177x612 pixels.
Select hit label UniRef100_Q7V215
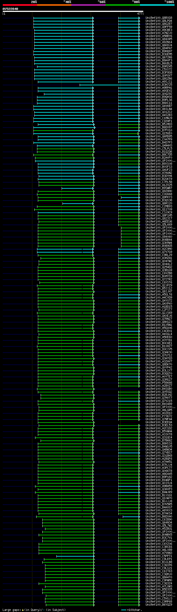click(x=159, y=401)
